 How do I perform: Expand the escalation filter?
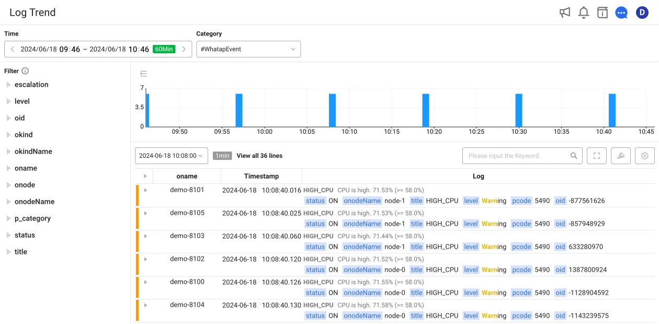[8, 85]
